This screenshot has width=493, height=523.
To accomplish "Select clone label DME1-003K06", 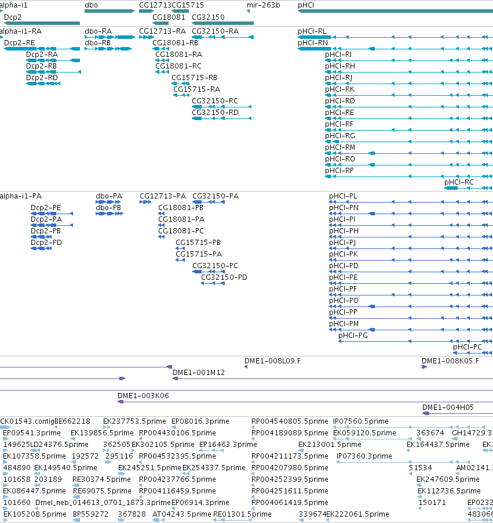I will tap(143, 395).
